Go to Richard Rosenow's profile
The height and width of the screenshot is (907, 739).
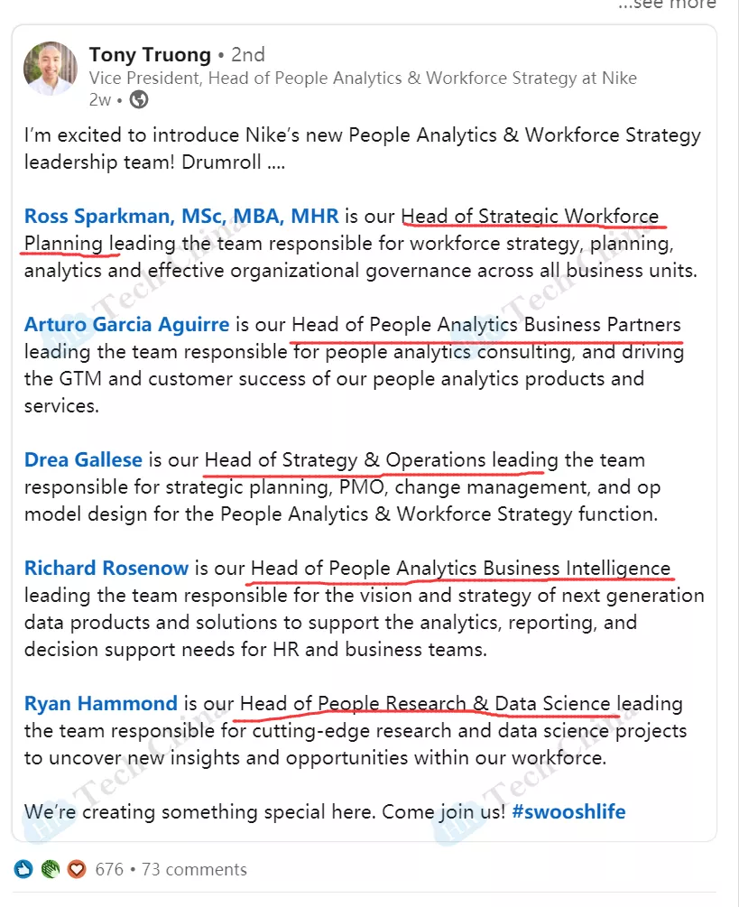(106, 569)
